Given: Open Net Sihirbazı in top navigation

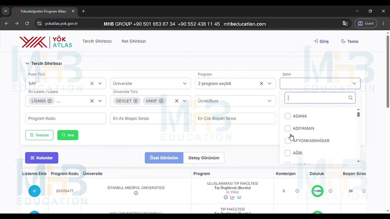Looking at the screenshot, I should 134,41.
